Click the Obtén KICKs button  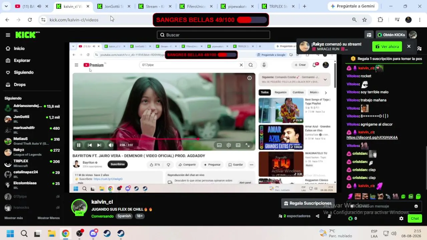click(x=391, y=35)
